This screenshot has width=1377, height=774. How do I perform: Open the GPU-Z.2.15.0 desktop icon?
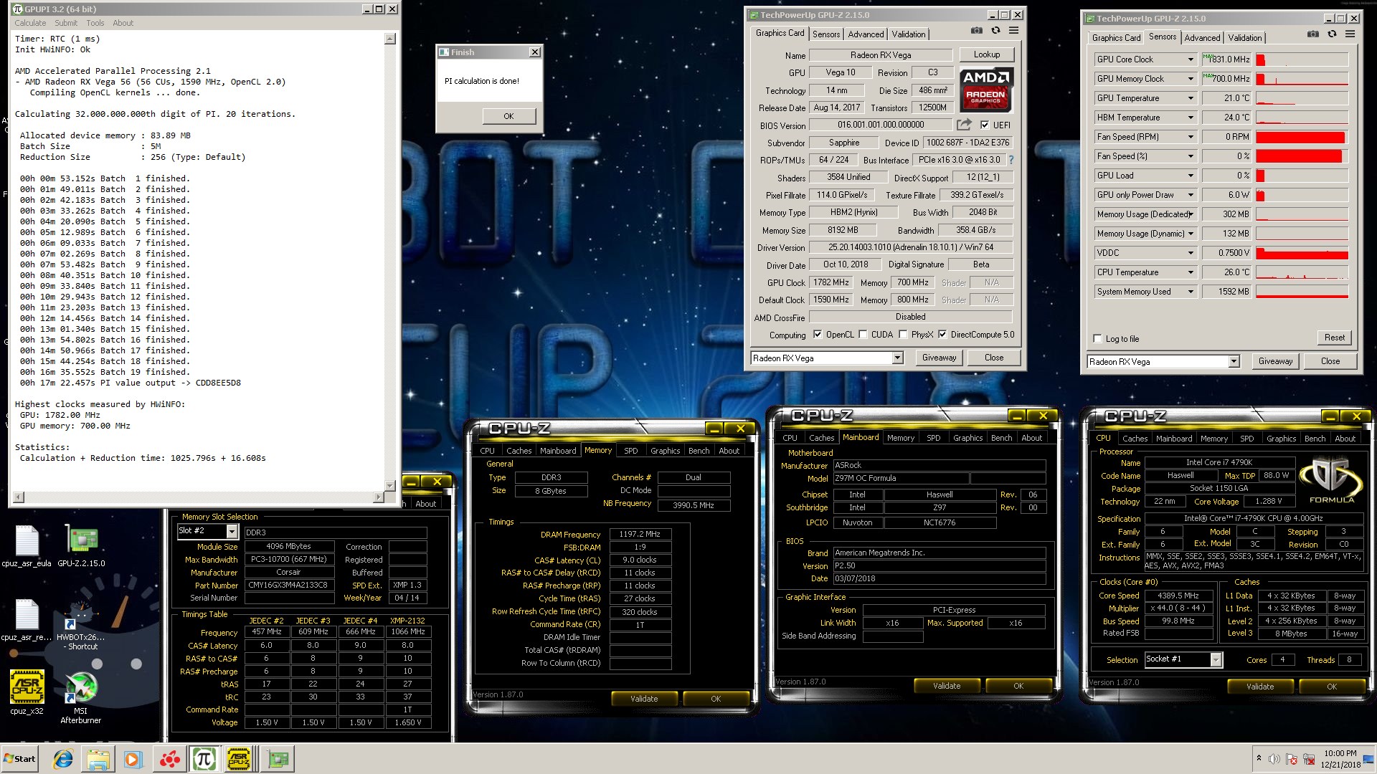click(81, 546)
